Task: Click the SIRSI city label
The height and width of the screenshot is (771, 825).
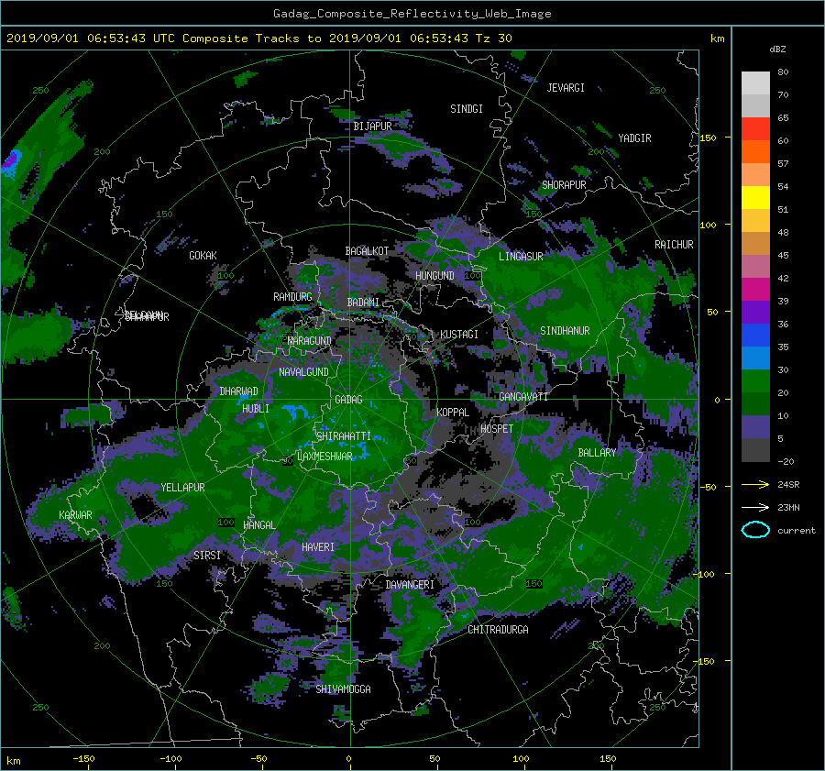Action: pos(207,556)
